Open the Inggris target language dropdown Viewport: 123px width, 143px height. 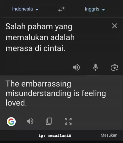coord(95,9)
